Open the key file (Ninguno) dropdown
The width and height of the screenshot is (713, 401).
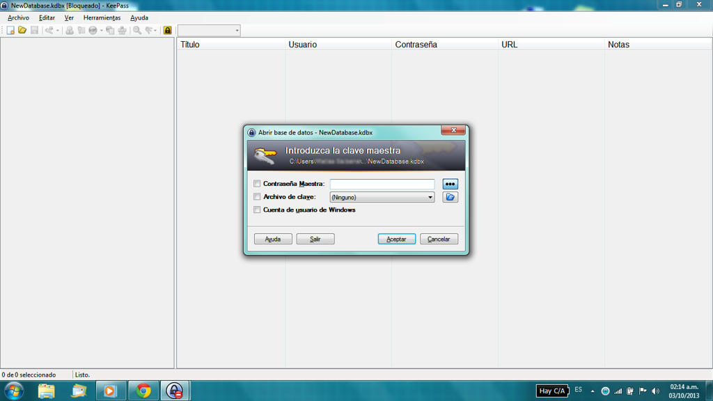pos(382,197)
